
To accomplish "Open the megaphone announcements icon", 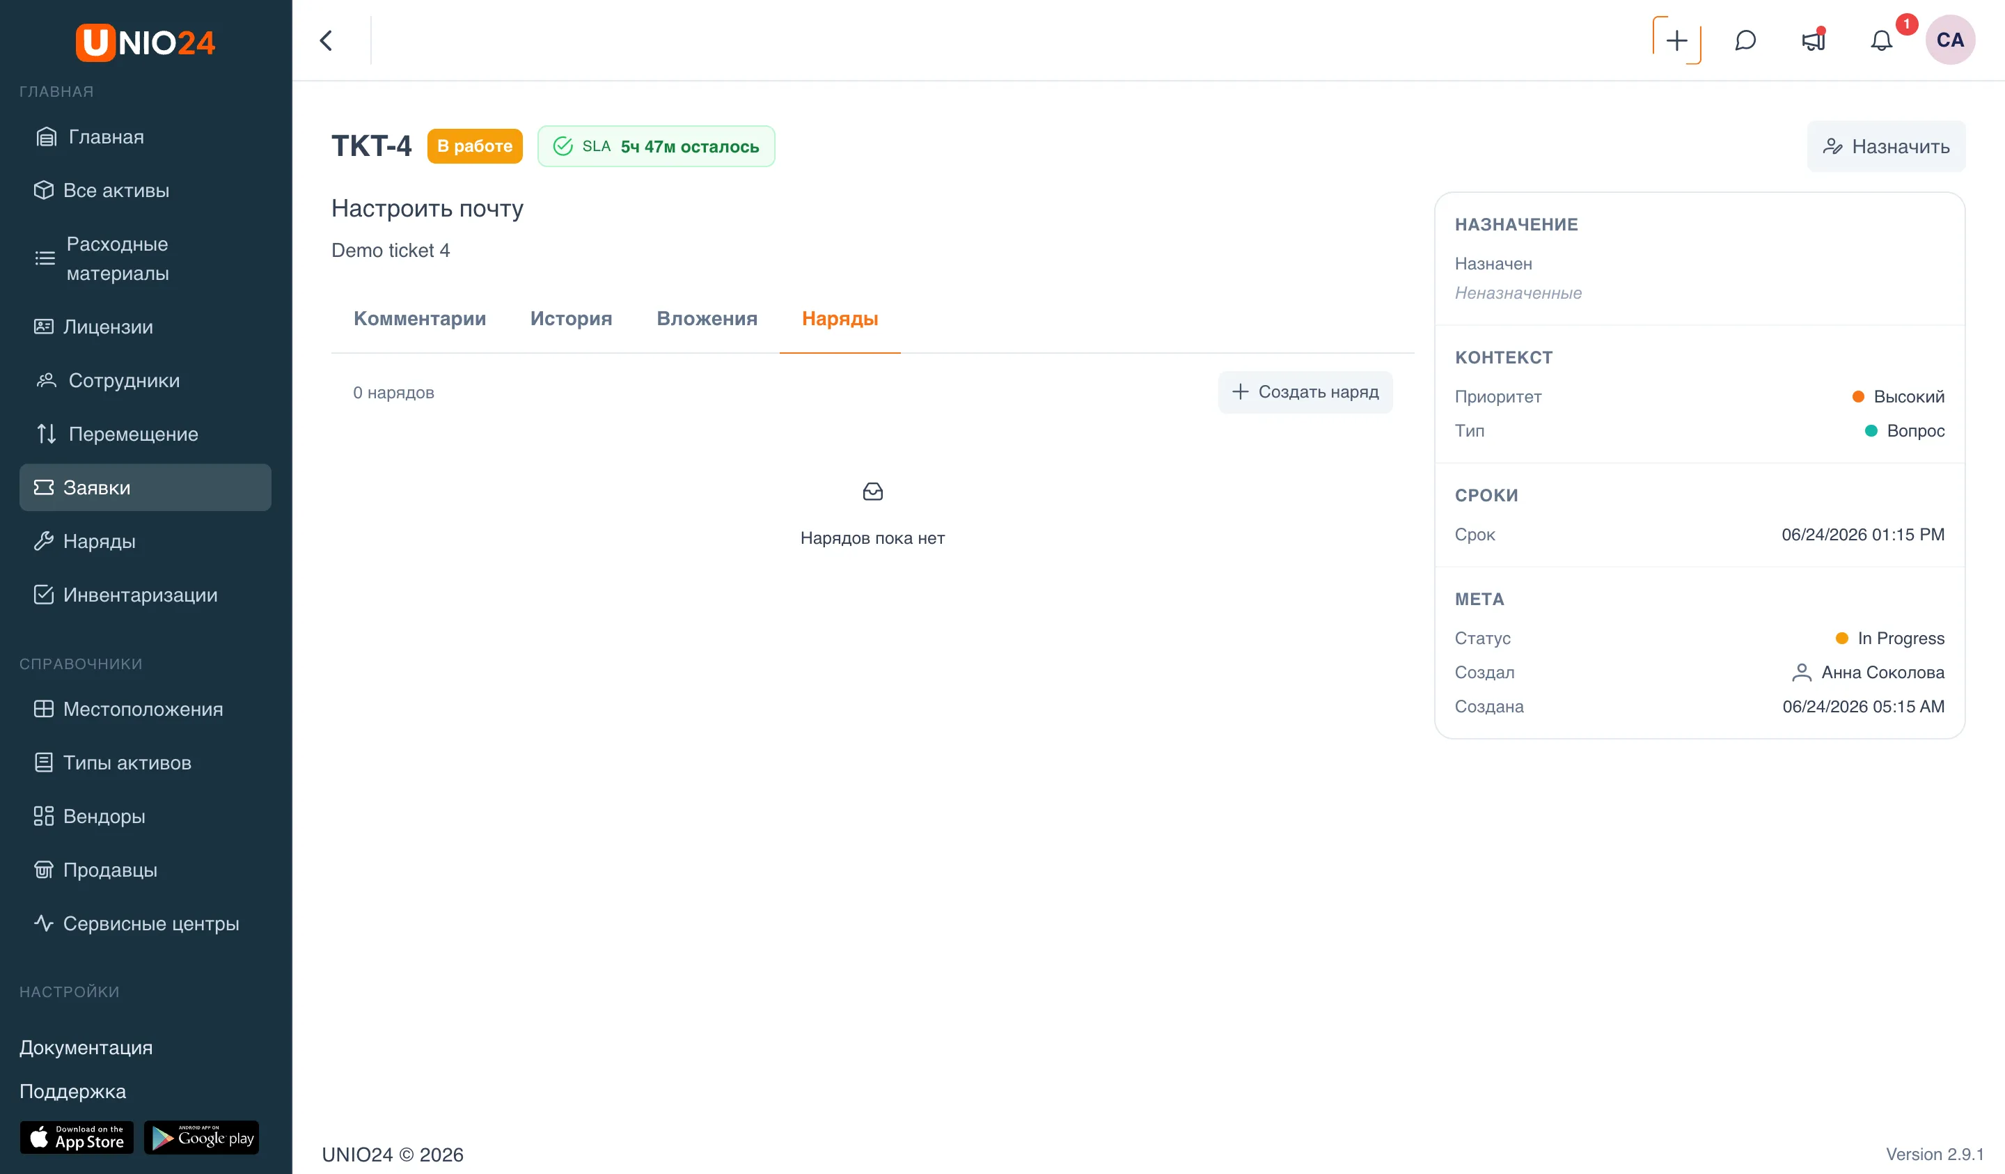I will (x=1814, y=40).
